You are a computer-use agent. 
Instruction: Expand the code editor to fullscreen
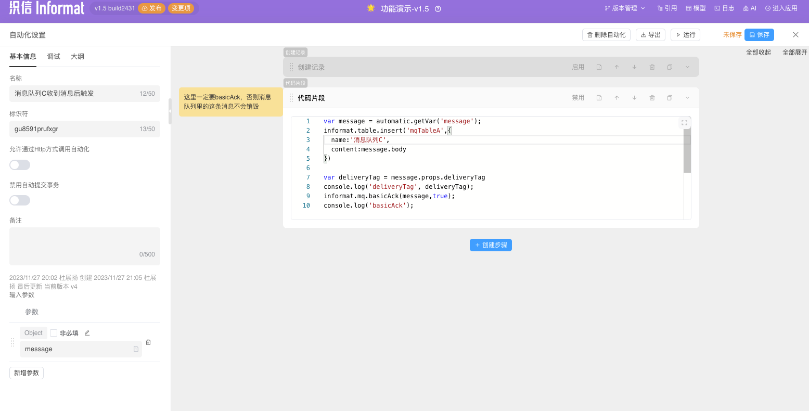[685, 123]
